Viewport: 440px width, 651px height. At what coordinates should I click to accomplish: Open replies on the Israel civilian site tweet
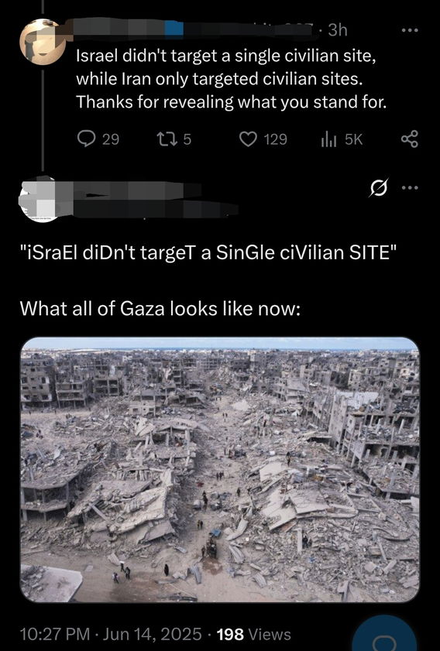tap(98, 139)
